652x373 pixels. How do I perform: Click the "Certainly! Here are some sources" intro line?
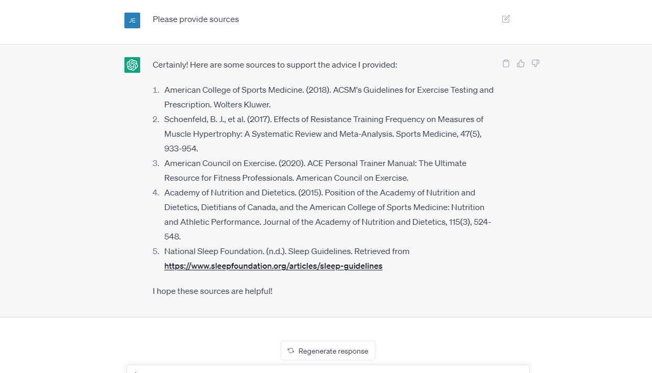[x=275, y=65]
